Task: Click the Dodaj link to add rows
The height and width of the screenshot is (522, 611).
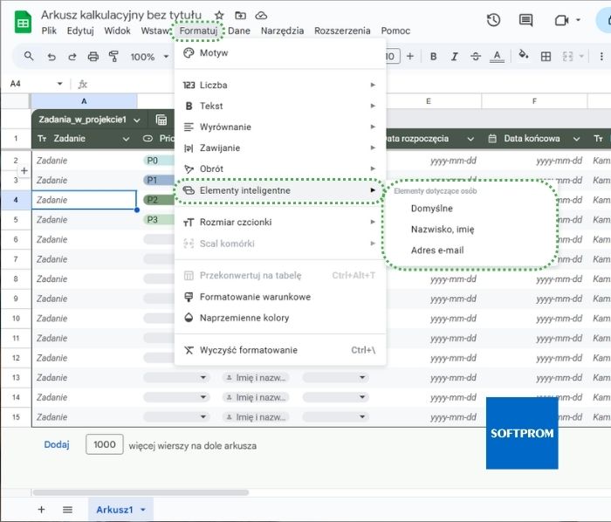Action: (x=57, y=444)
